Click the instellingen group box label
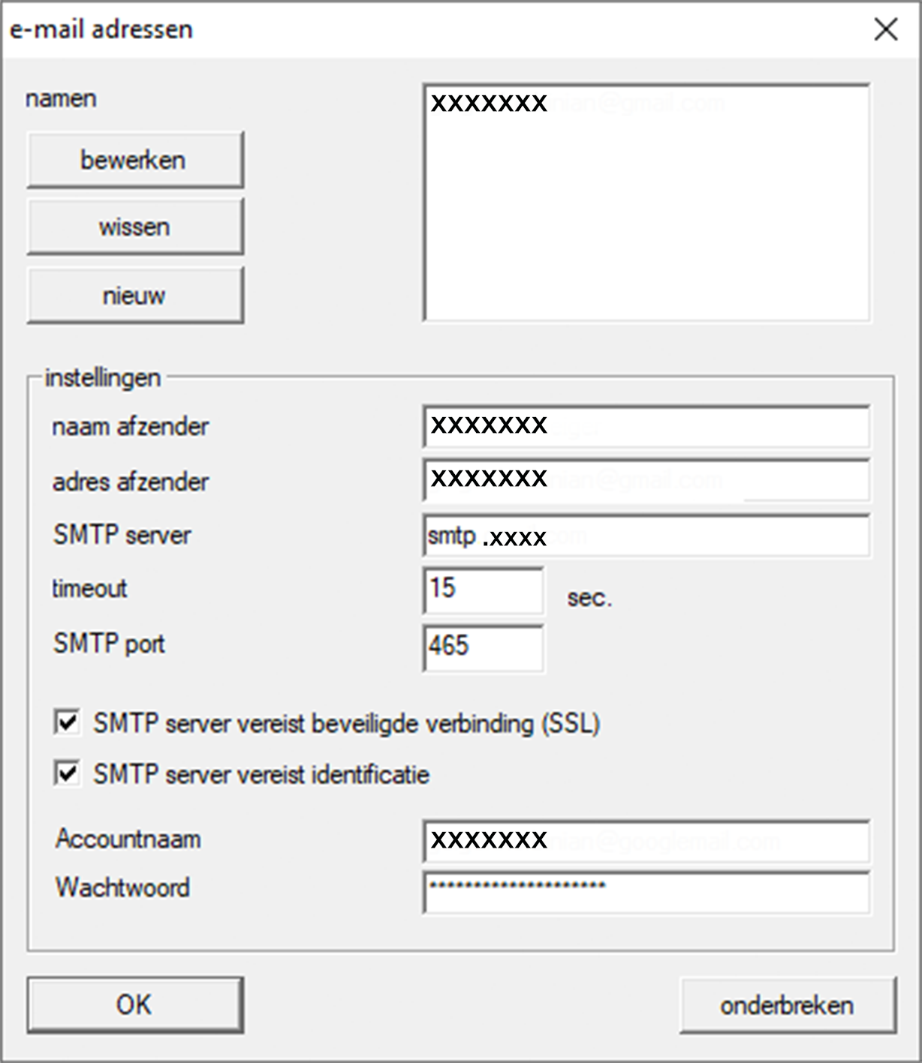922x1063 pixels. pyautogui.click(x=103, y=377)
